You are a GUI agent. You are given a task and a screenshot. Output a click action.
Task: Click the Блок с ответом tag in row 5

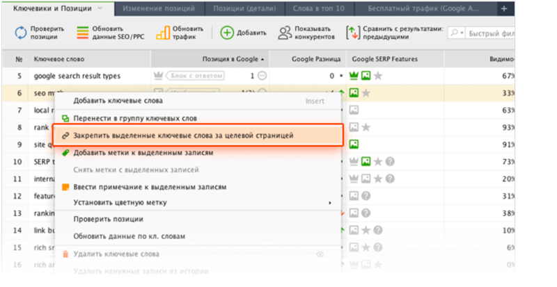click(195, 76)
